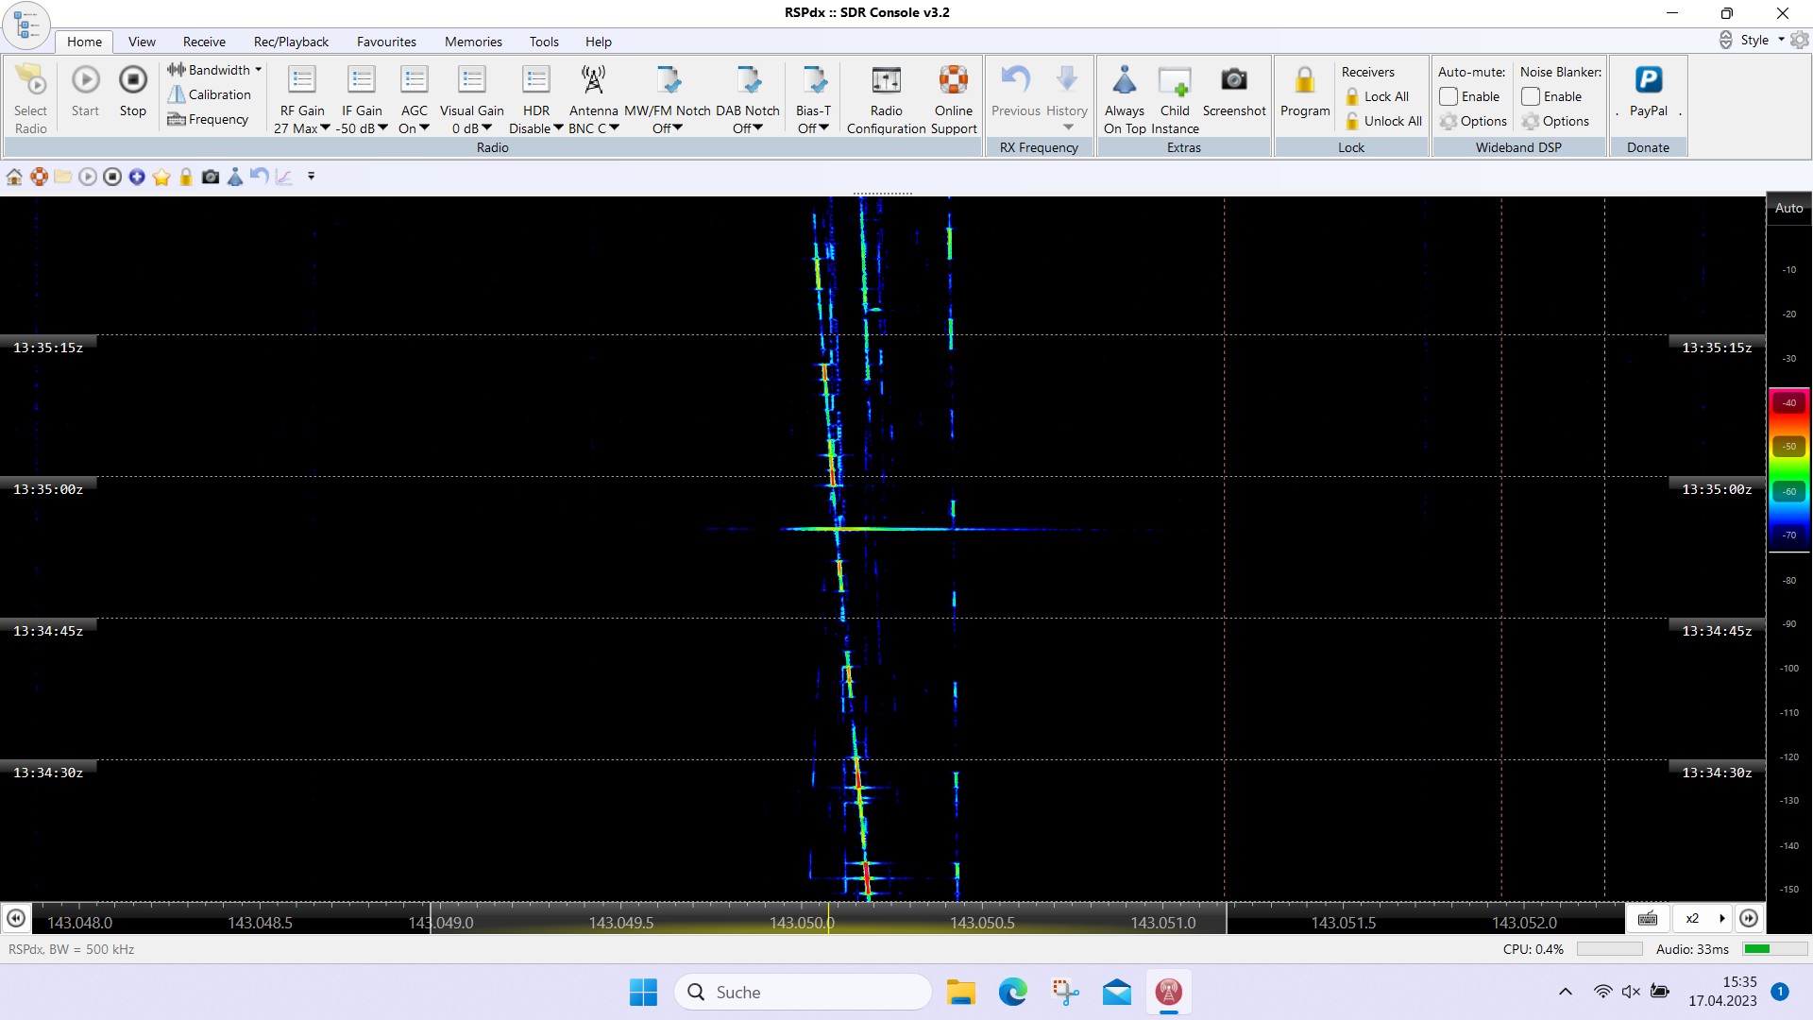Customize quick access toolbar arrow

click(x=311, y=177)
